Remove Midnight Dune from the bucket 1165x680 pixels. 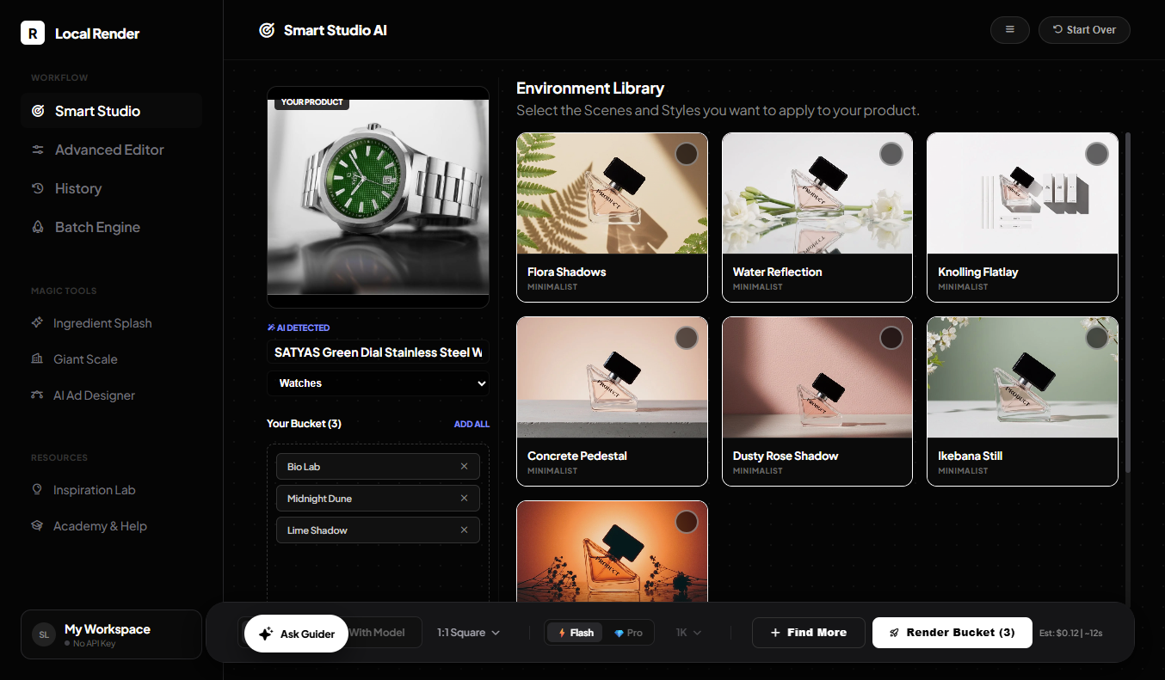[x=464, y=499]
